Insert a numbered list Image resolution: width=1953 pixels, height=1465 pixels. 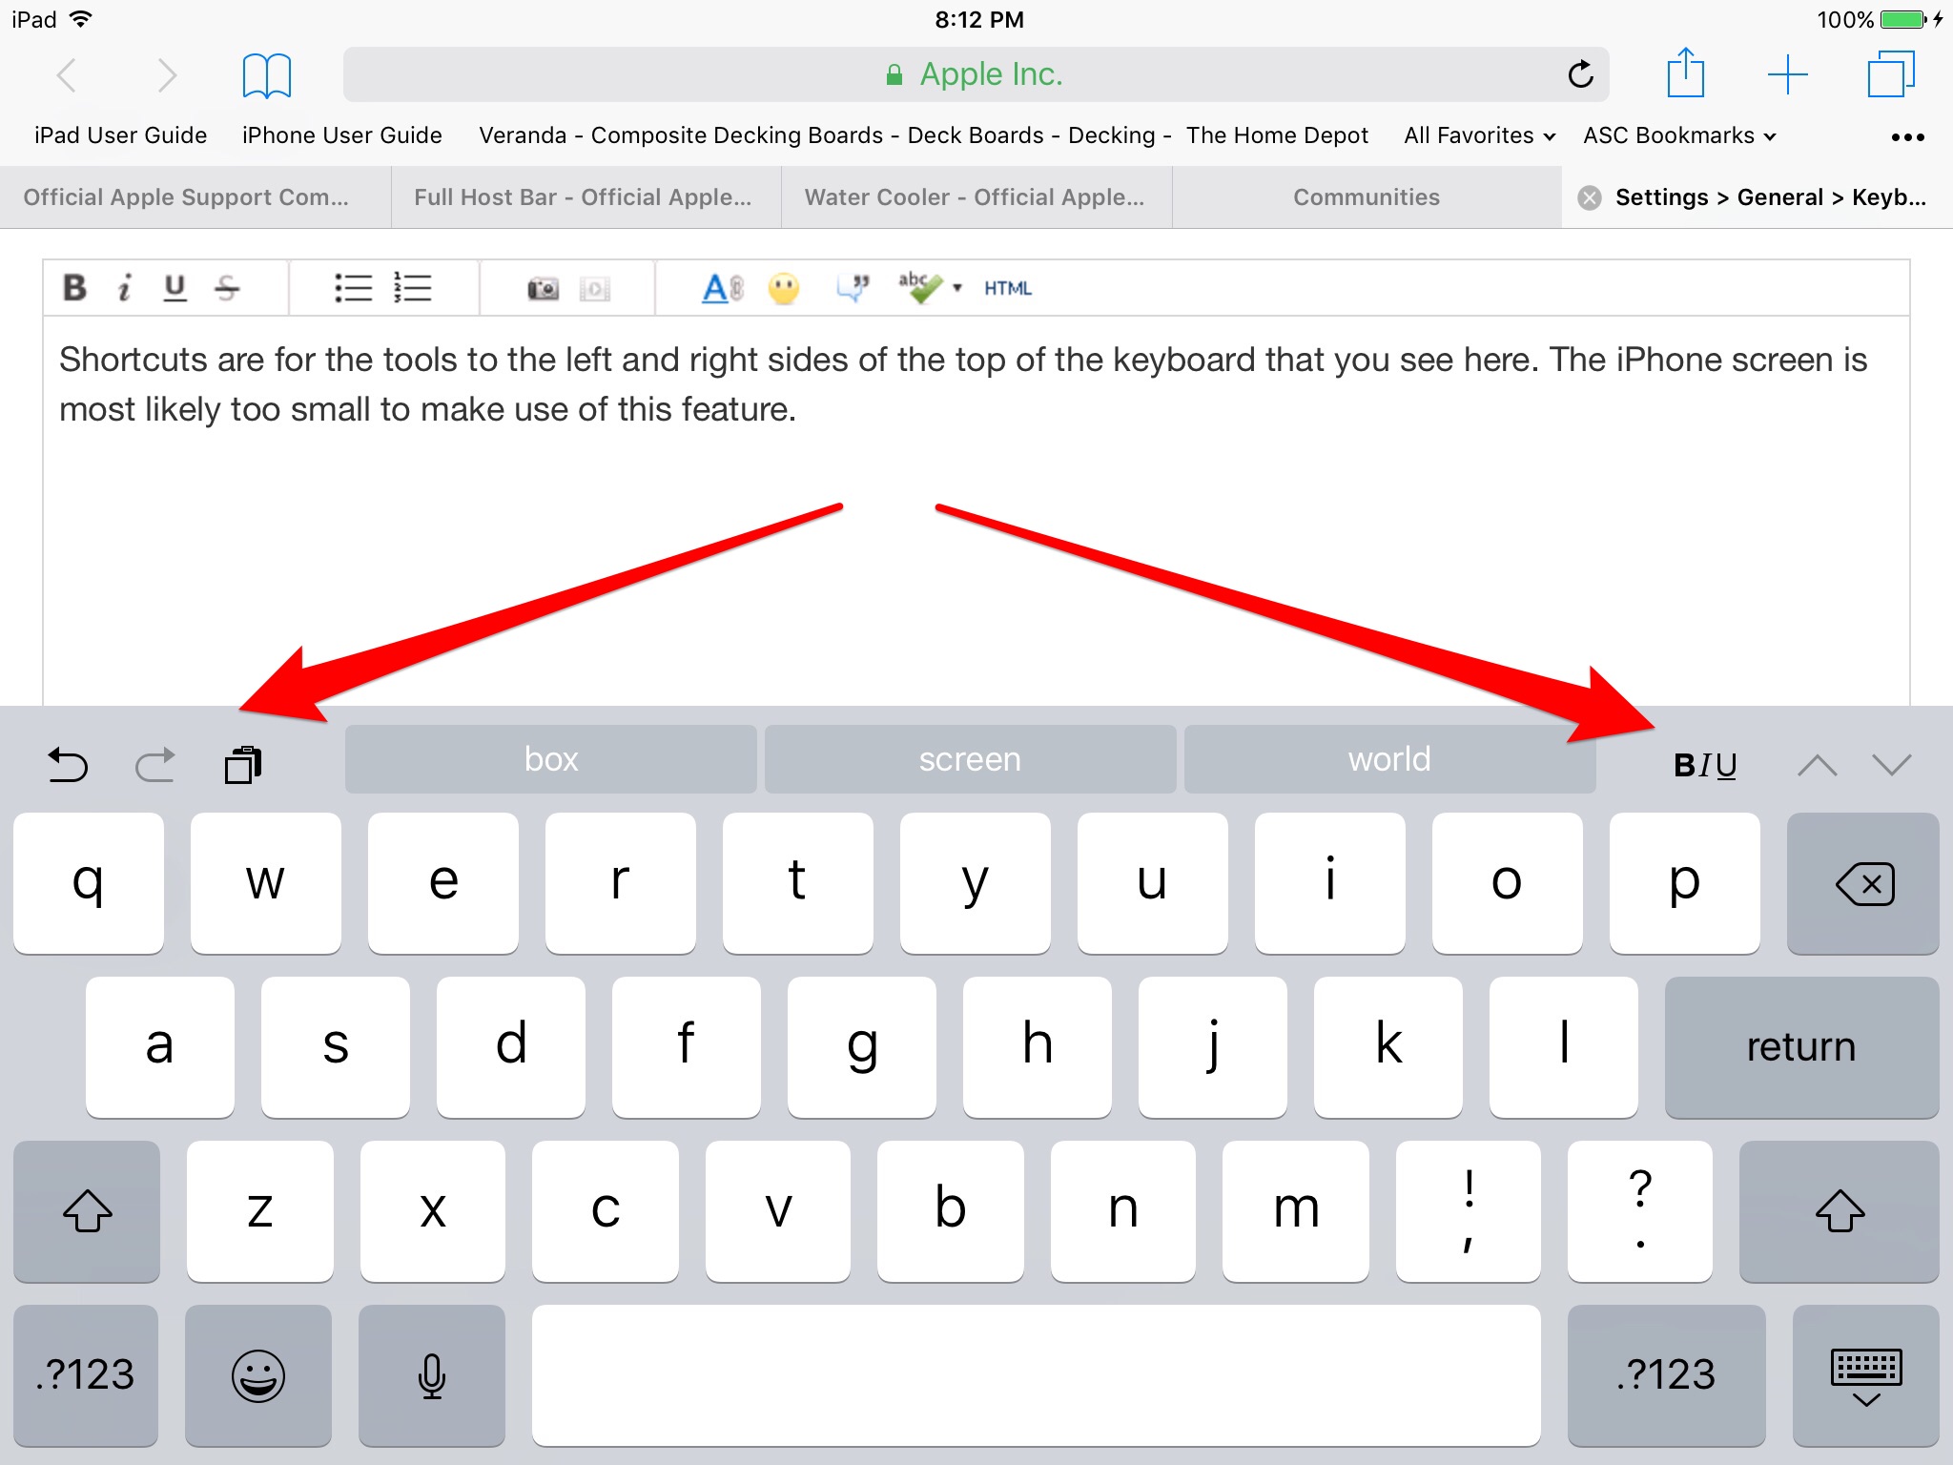tap(413, 287)
